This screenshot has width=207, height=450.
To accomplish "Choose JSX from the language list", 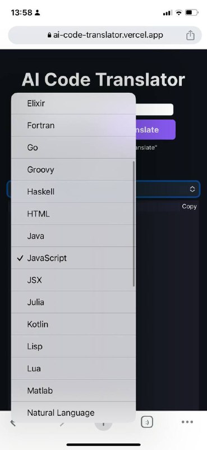I will (73, 280).
